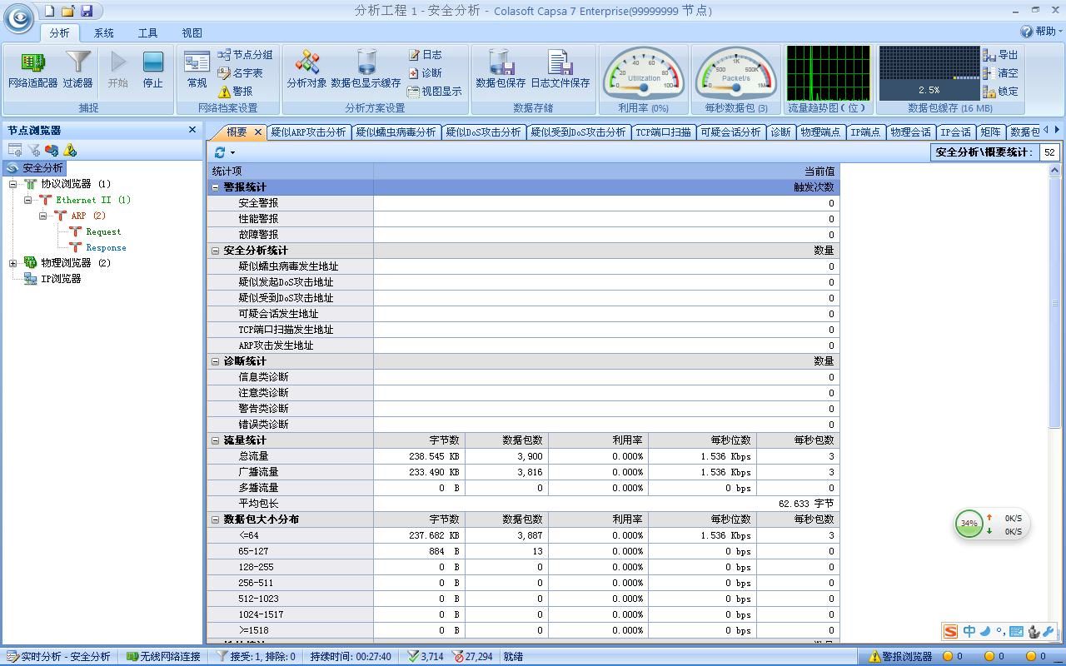The width and height of the screenshot is (1066, 666).
Task: Collapse the ARP tree node
Action: [43, 216]
